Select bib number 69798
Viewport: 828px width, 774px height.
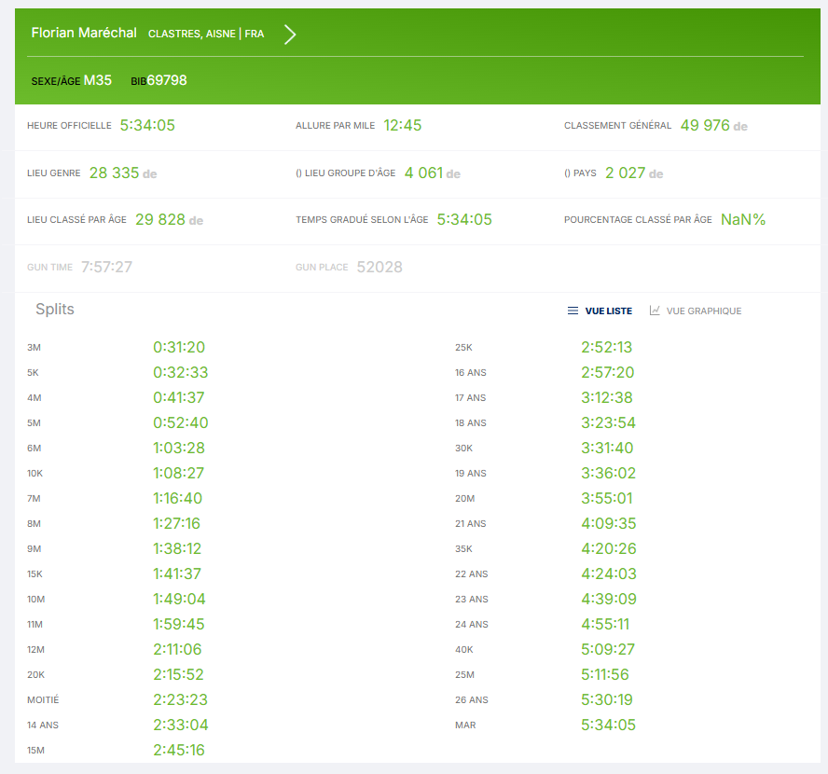tap(167, 80)
